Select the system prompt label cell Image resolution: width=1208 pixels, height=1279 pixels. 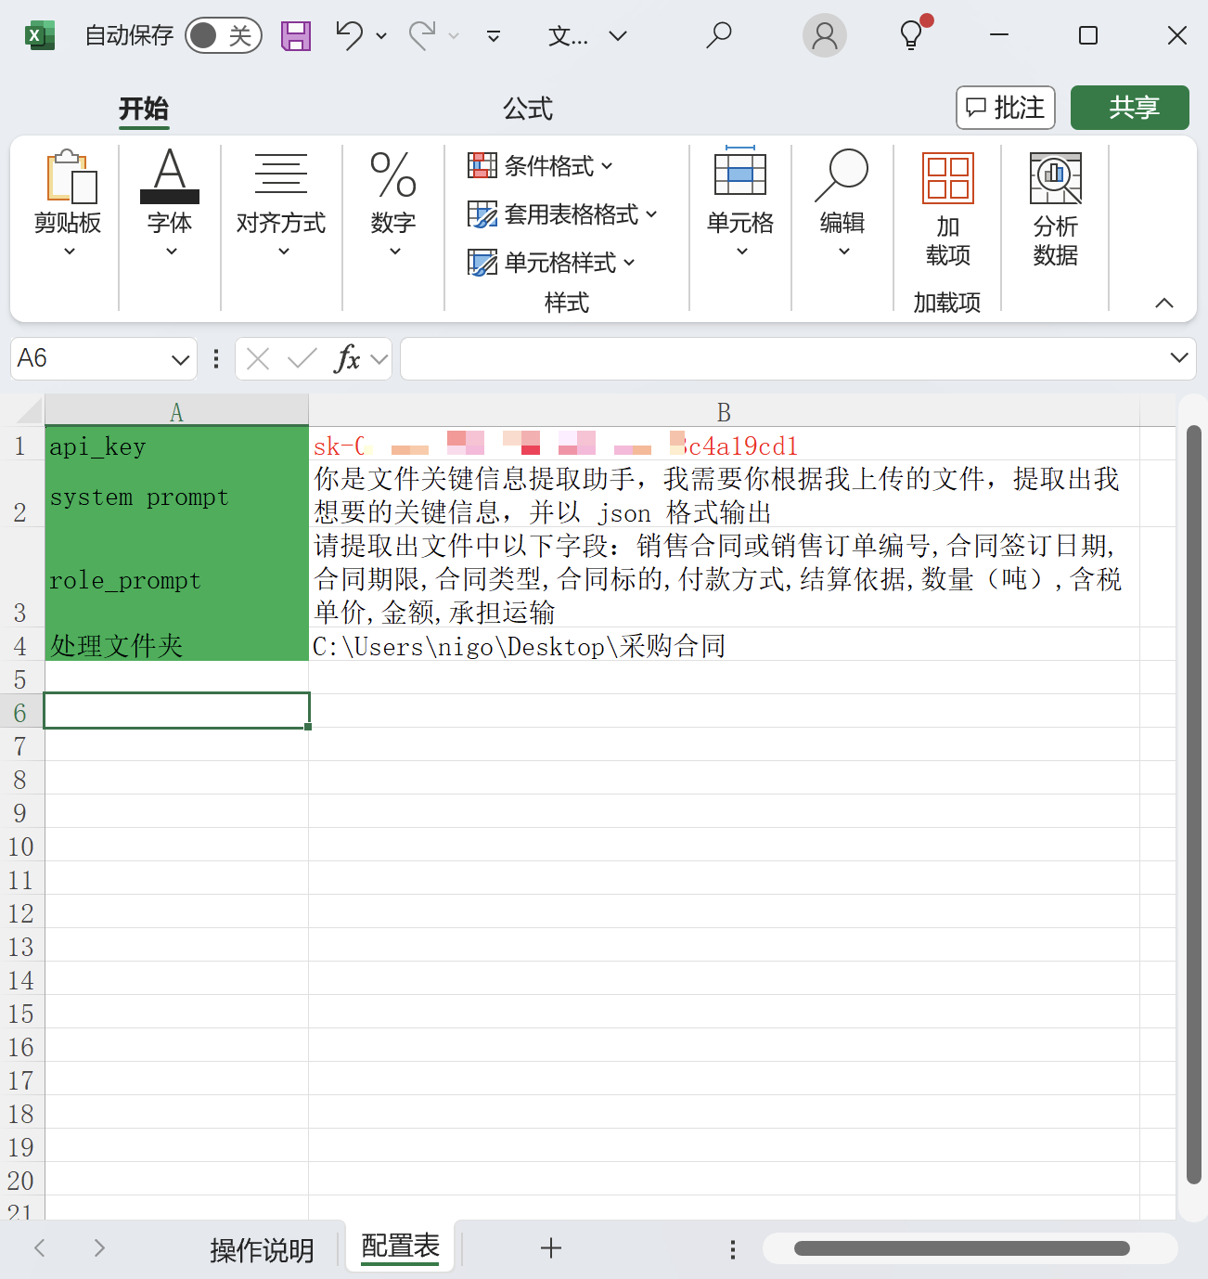(176, 494)
